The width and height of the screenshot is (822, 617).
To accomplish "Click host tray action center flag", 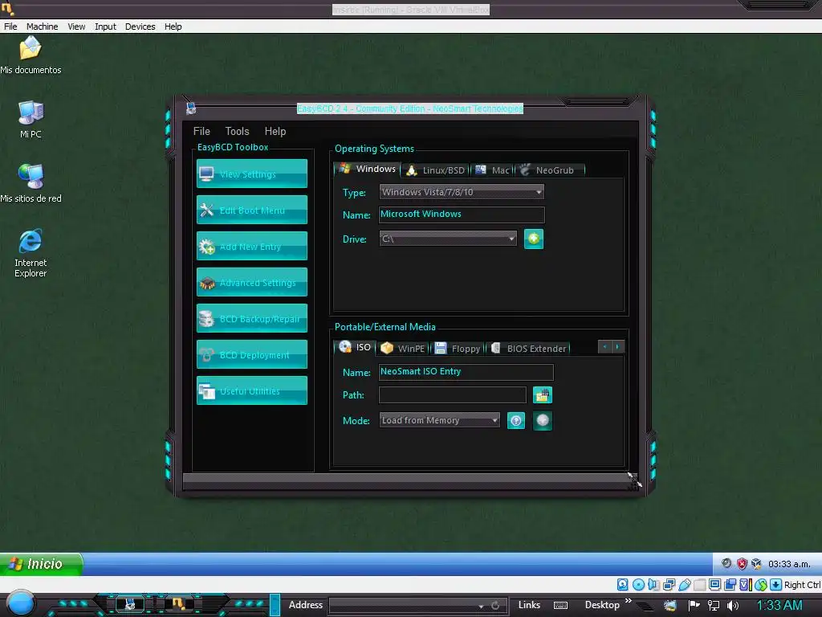I will (x=694, y=606).
